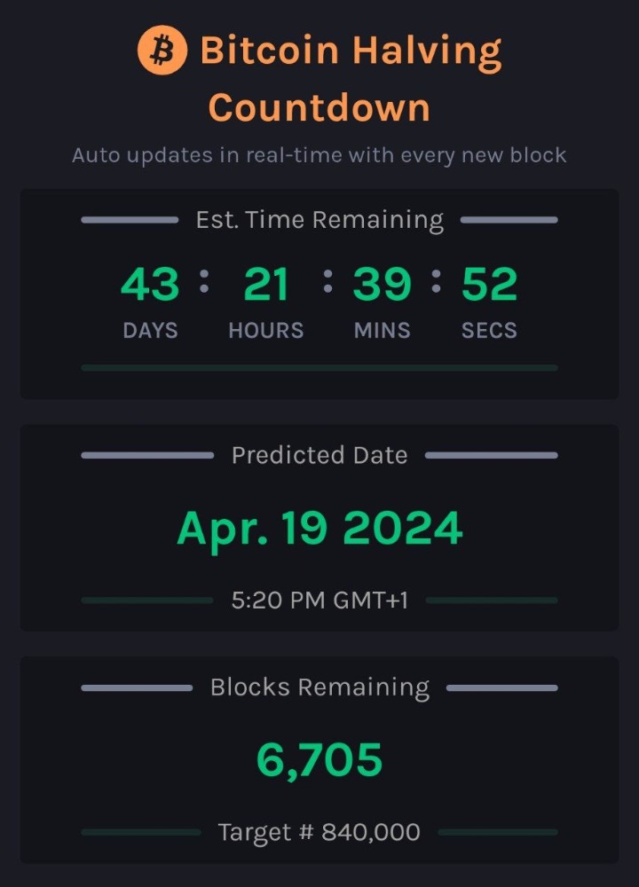Click the MINS label
Viewport: 639px width, 887px height.
coord(382,330)
